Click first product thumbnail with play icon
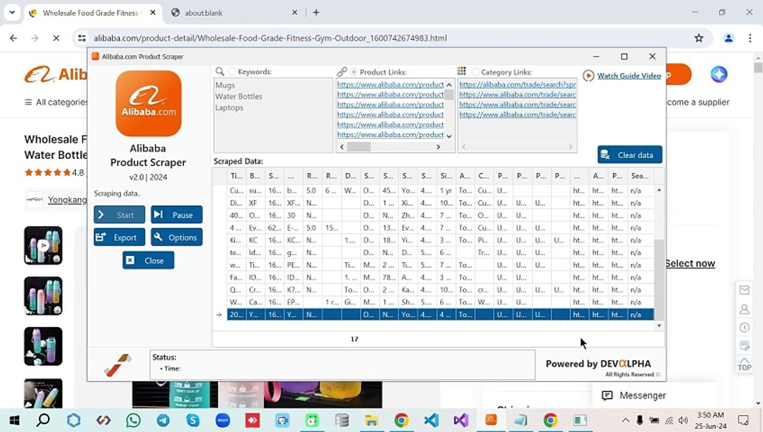Screen dimensions: 763x432 (x=43, y=245)
